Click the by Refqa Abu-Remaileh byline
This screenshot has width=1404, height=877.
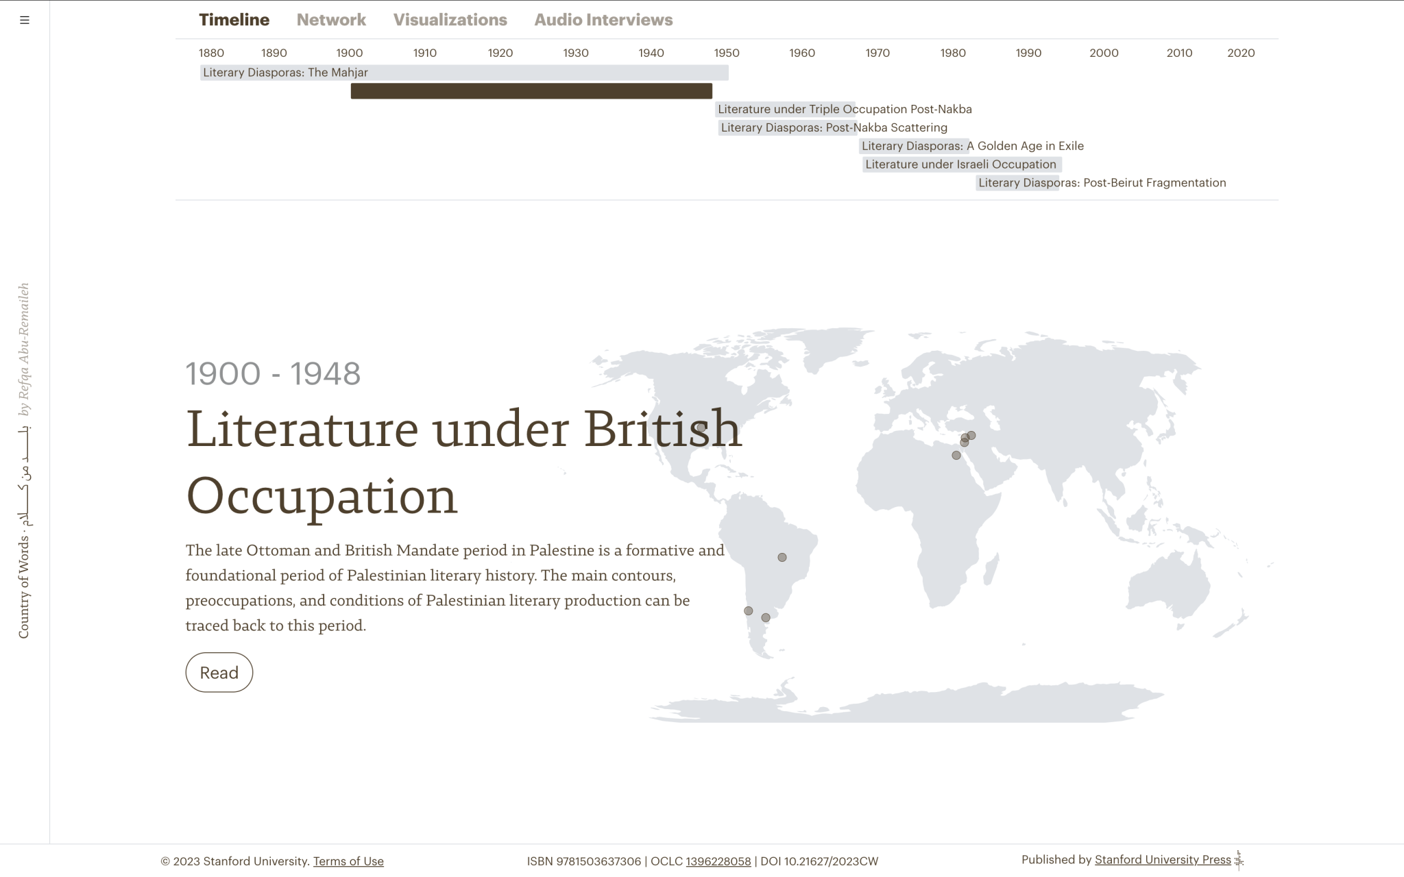tap(24, 349)
